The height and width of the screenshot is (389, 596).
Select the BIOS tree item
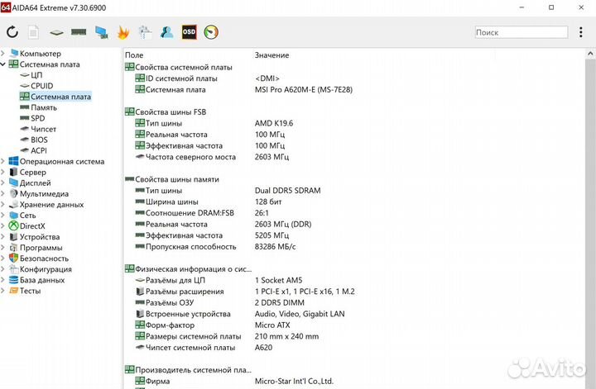(39, 140)
